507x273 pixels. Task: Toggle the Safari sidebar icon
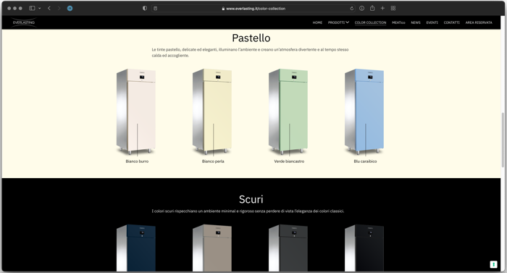tap(32, 9)
